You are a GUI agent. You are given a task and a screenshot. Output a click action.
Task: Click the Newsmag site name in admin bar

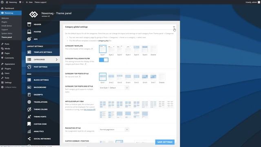(11, 2)
